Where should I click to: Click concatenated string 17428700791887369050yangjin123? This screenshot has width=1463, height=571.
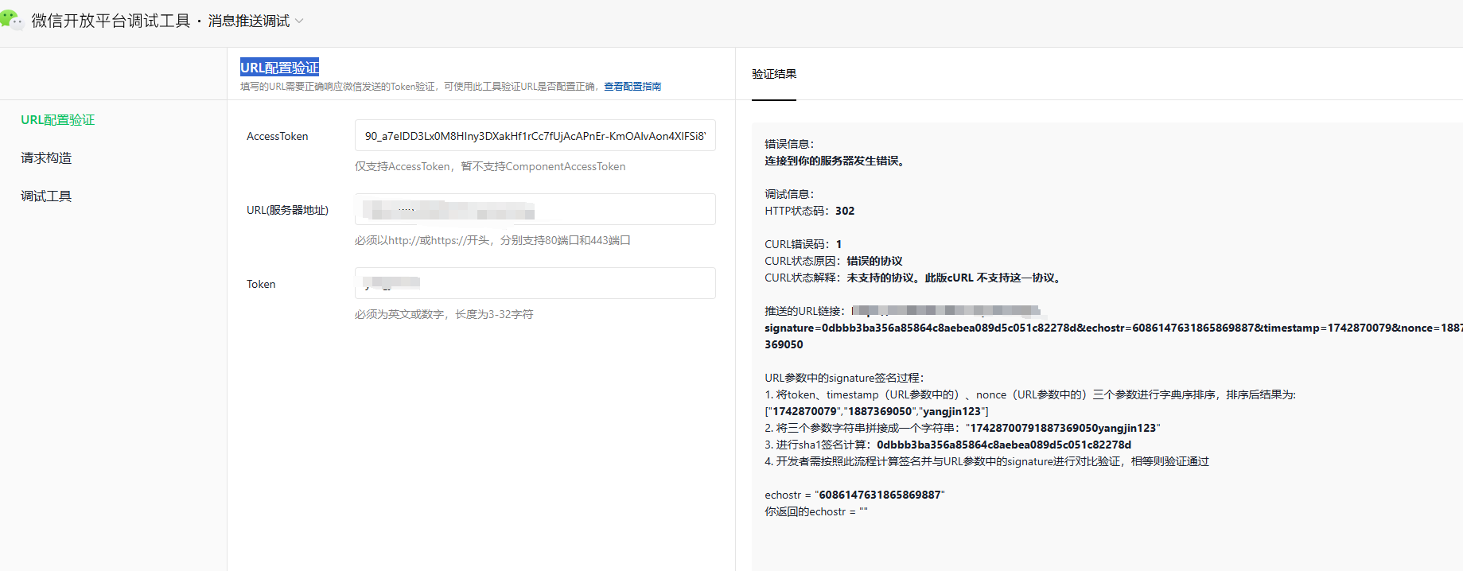[1064, 429]
